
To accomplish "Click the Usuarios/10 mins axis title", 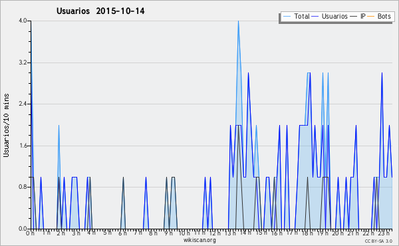I will [6, 126].
